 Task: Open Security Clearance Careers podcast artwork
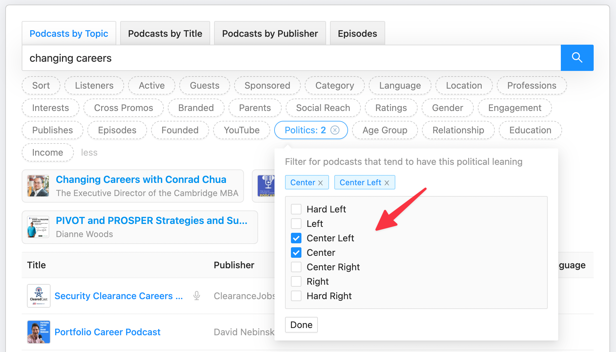(x=39, y=296)
